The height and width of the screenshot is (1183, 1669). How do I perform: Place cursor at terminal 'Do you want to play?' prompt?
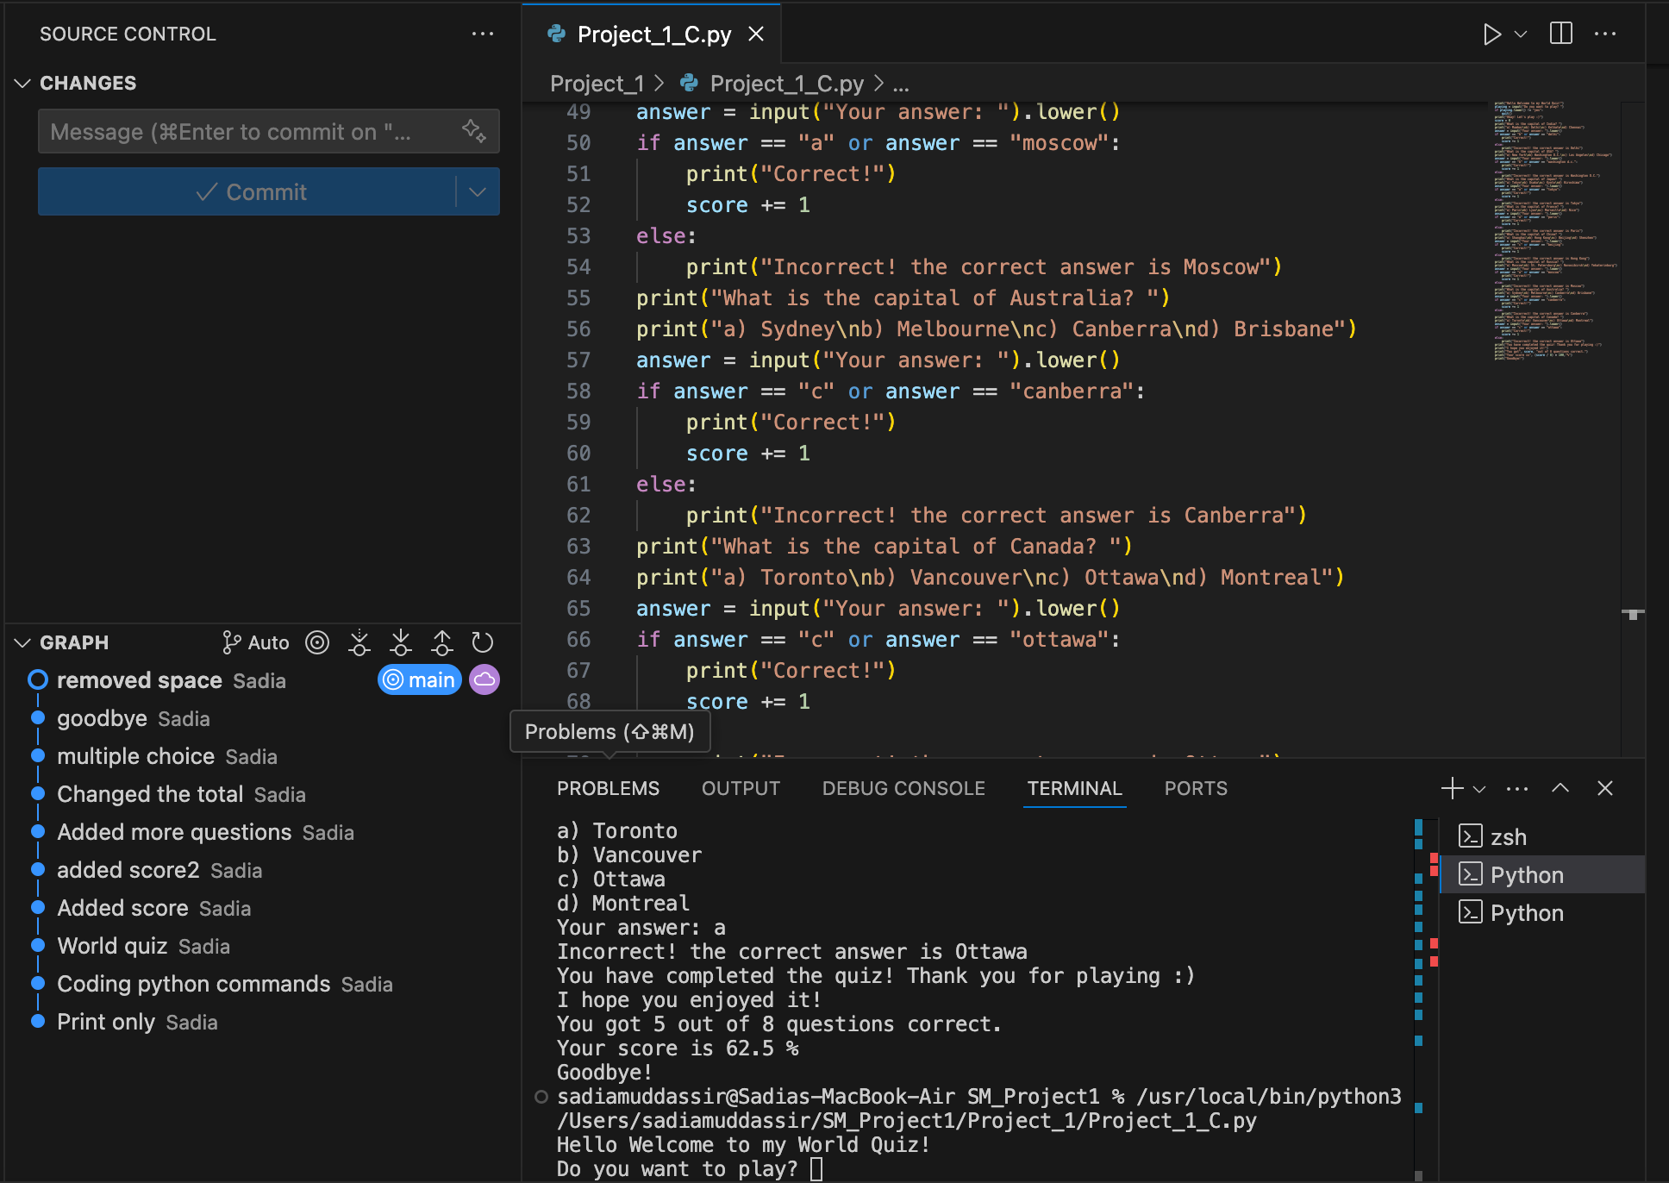[x=816, y=1169]
